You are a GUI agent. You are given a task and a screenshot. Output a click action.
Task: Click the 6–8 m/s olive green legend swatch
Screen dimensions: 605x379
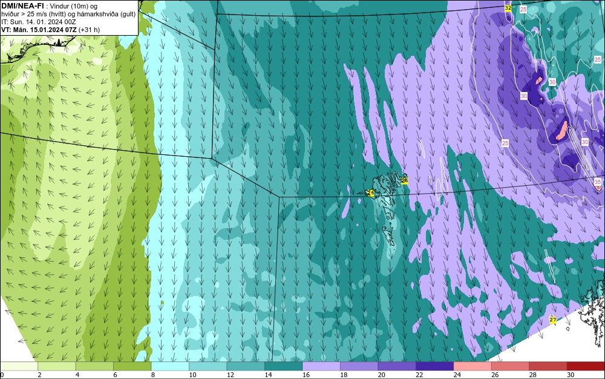tap(132, 366)
